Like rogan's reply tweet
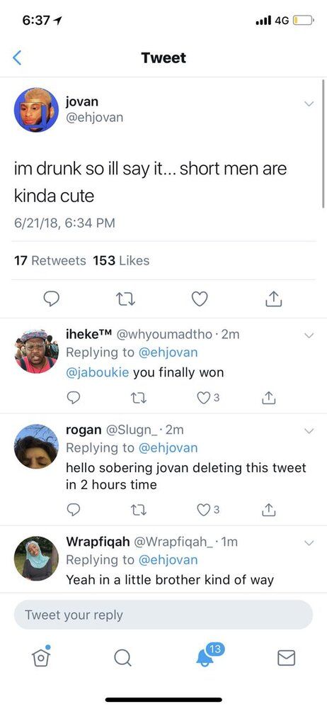The height and width of the screenshot is (709, 327). tap(204, 510)
